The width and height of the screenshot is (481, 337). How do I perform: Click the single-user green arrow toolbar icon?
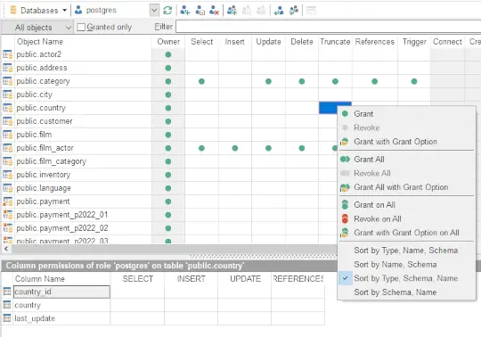(279, 11)
